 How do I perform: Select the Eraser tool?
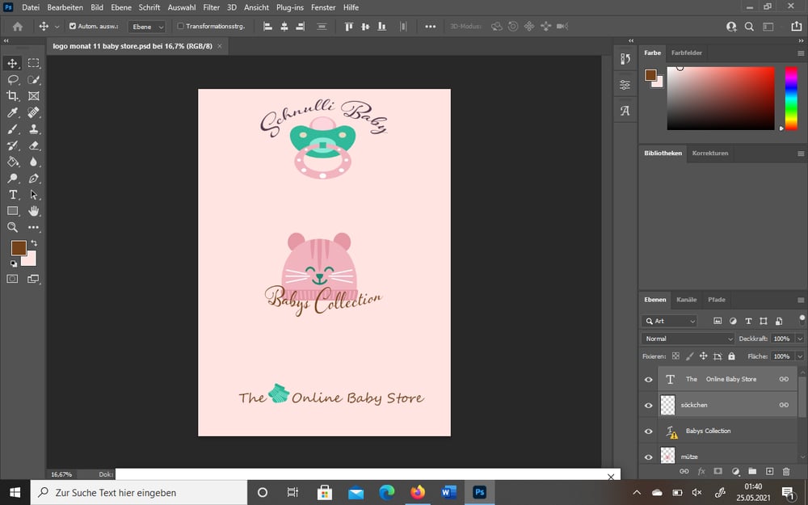click(x=33, y=145)
